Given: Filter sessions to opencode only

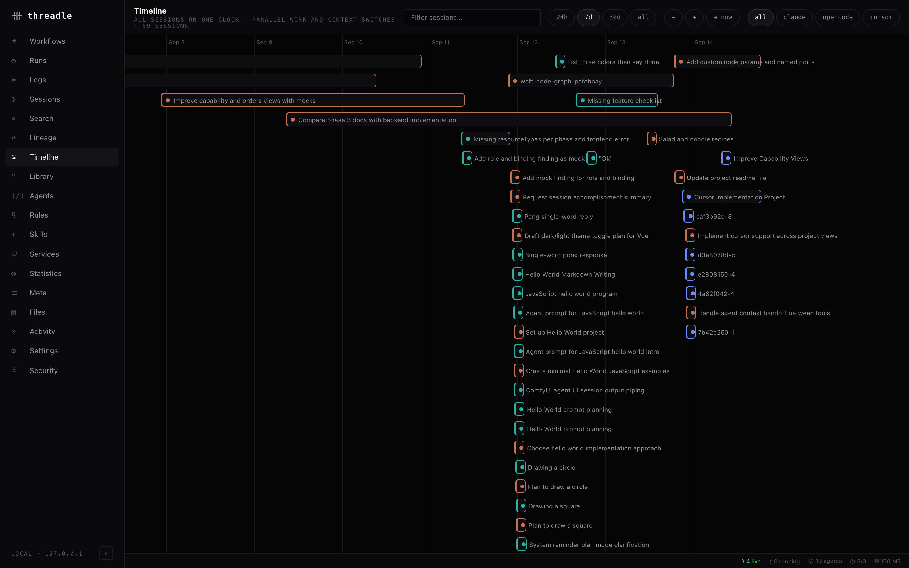Looking at the screenshot, I should click(838, 17).
